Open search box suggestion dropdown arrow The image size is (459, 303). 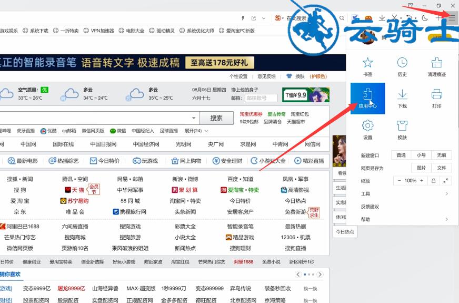(194, 118)
